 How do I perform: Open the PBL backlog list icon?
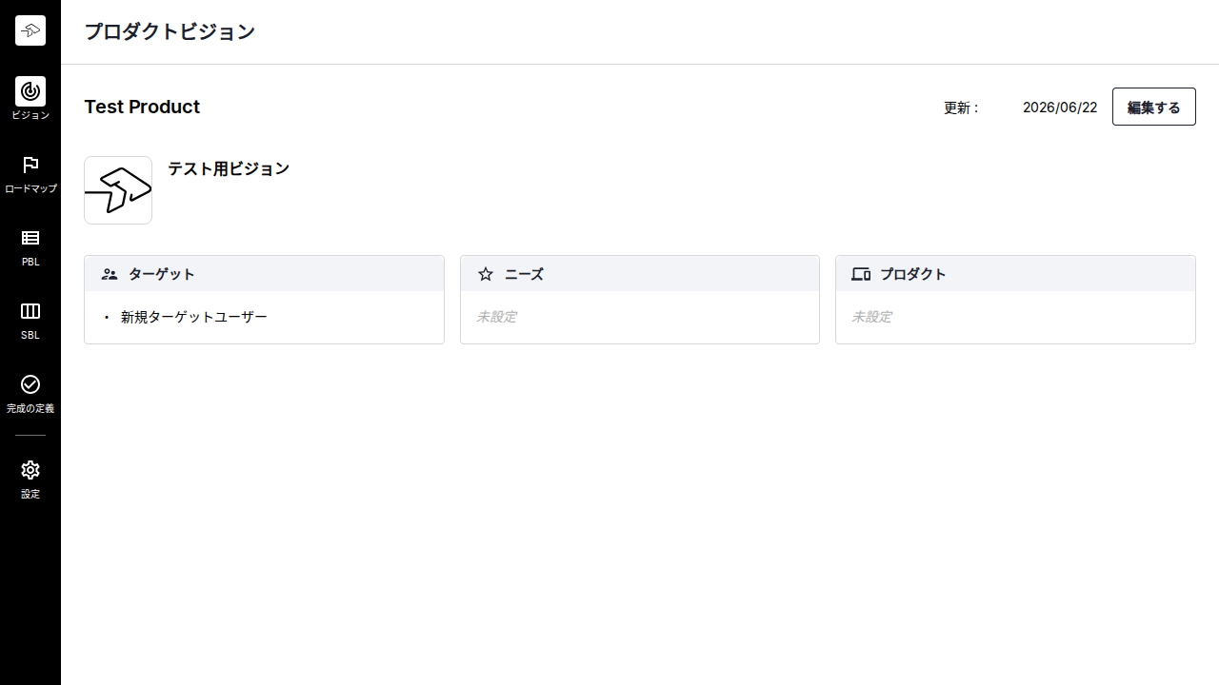[30, 238]
